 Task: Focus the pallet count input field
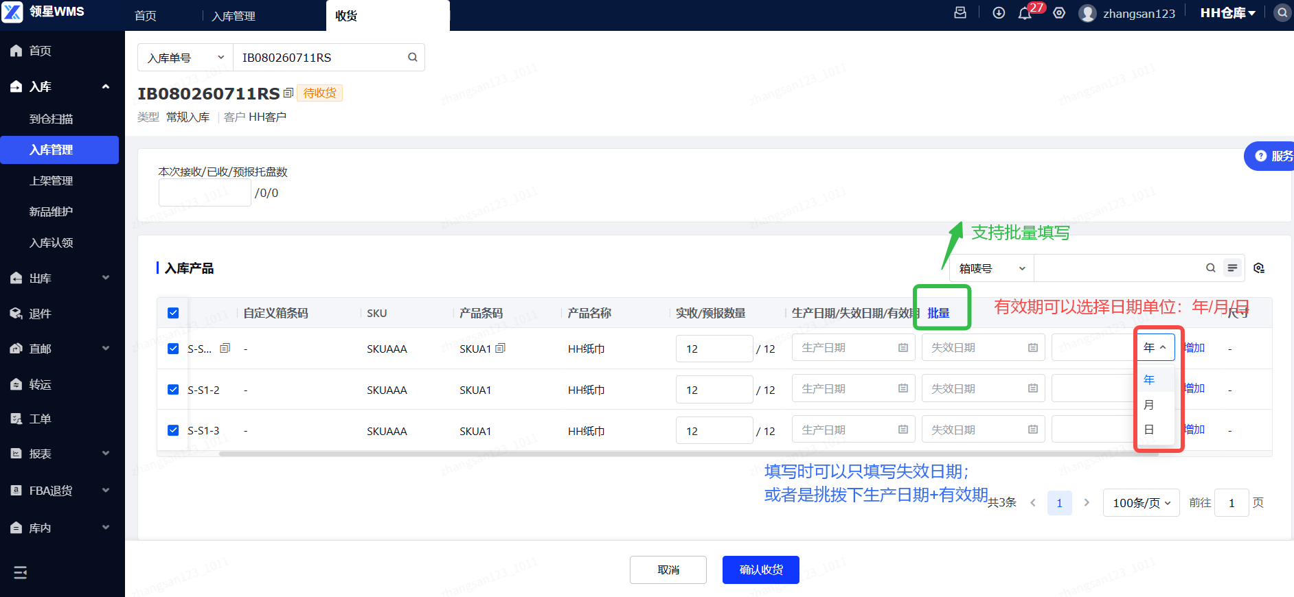(x=205, y=193)
